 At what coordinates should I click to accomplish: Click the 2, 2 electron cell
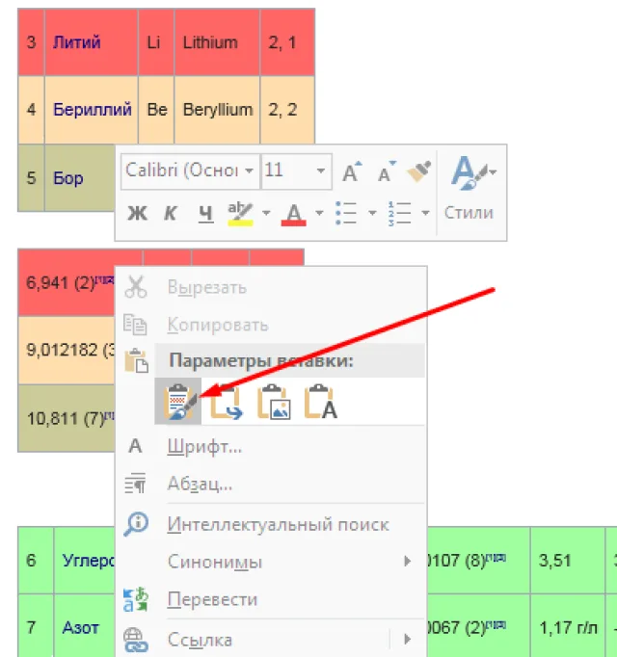287,110
